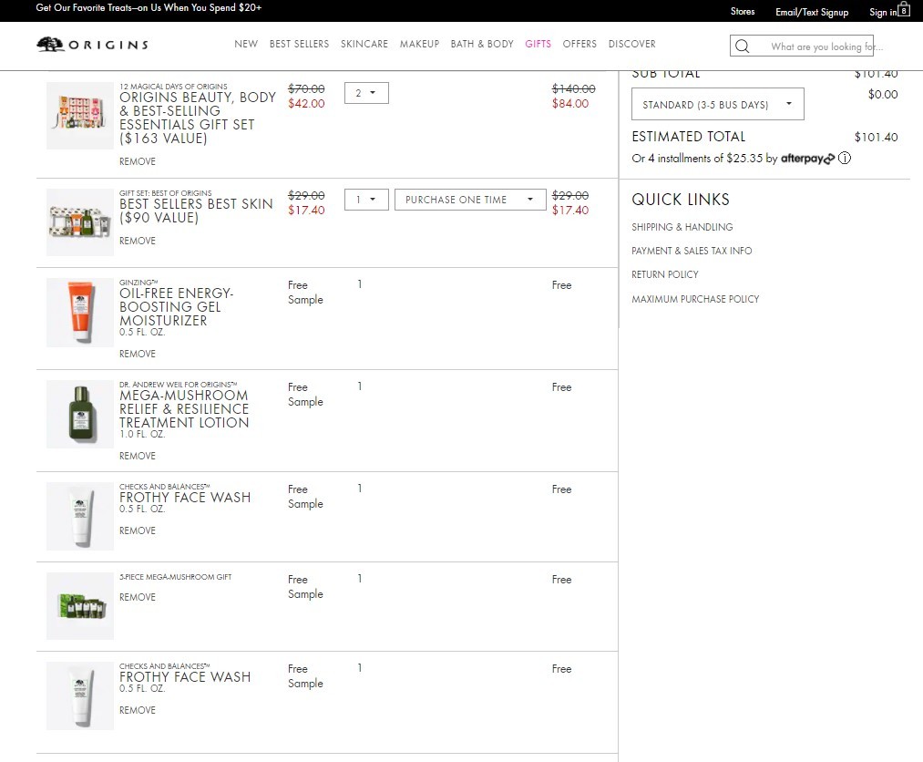
Task: Open the 5-Piece Mega-Mushroom Gift thumbnail
Action: 80,606
